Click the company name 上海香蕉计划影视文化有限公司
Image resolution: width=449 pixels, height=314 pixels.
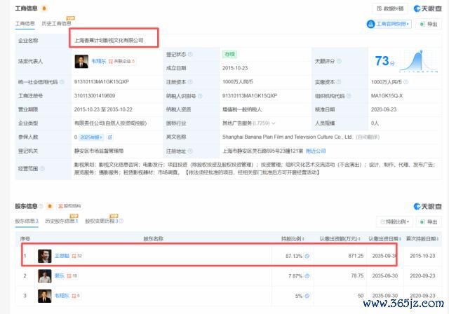coord(109,41)
